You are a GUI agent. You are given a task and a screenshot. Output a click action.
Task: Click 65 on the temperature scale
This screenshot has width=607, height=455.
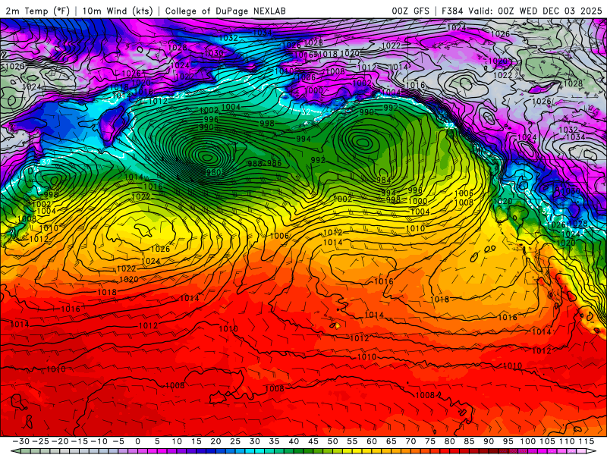coord(391,441)
